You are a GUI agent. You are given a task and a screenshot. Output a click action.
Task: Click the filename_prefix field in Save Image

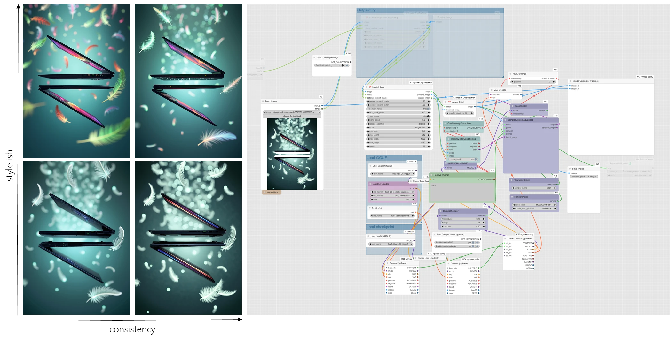(584, 177)
